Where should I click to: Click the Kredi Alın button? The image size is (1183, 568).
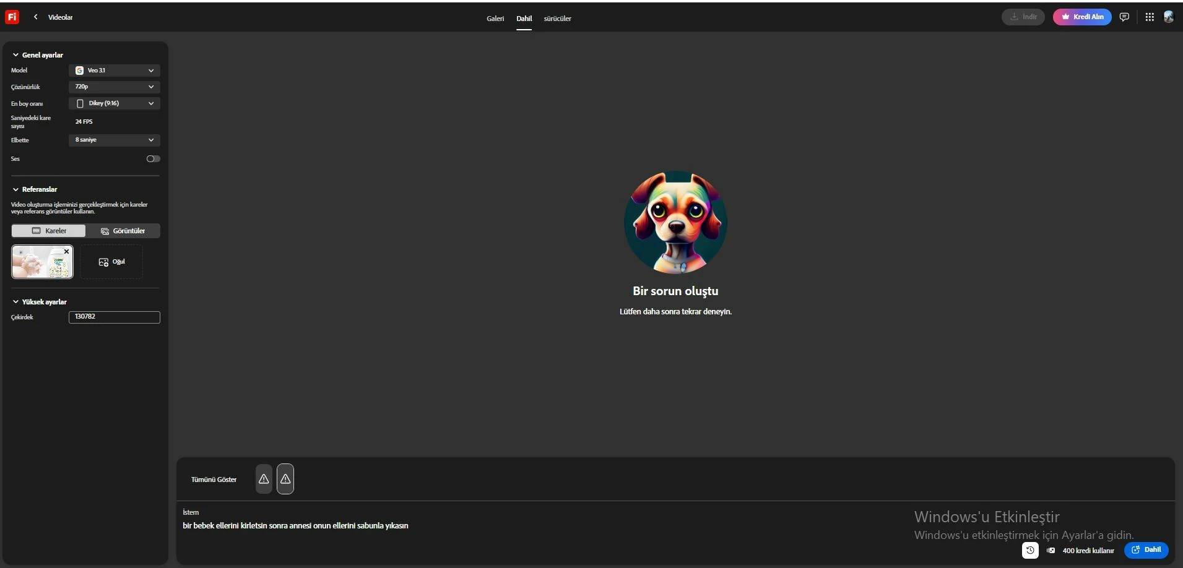(1082, 17)
